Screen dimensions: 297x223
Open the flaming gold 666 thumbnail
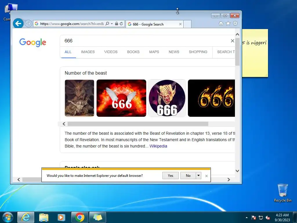pyautogui.click(x=211, y=98)
